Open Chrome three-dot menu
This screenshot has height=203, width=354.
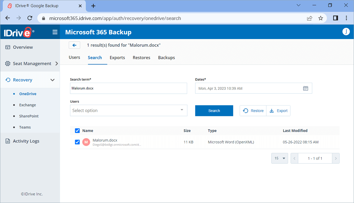tap(346, 18)
